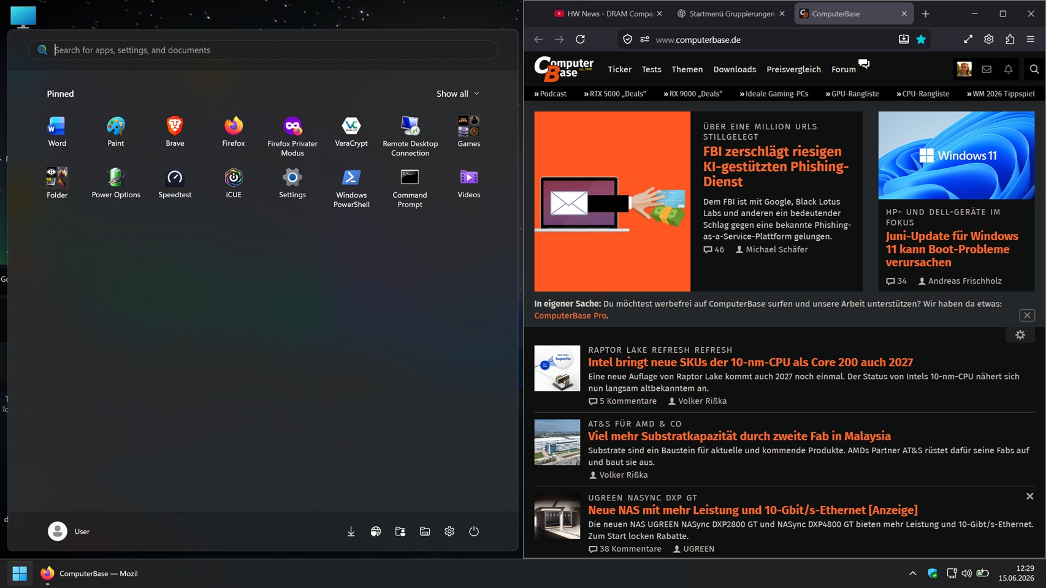Open Intel Core 200 10-nm-CPU article

click(750, 362)
